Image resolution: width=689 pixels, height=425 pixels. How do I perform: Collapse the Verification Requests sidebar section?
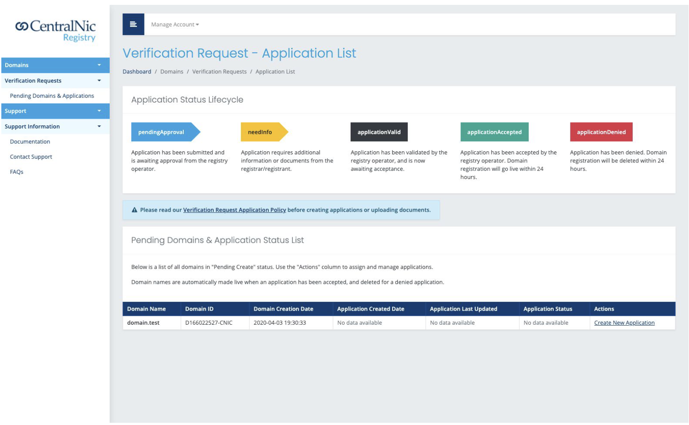coord(55,81)
